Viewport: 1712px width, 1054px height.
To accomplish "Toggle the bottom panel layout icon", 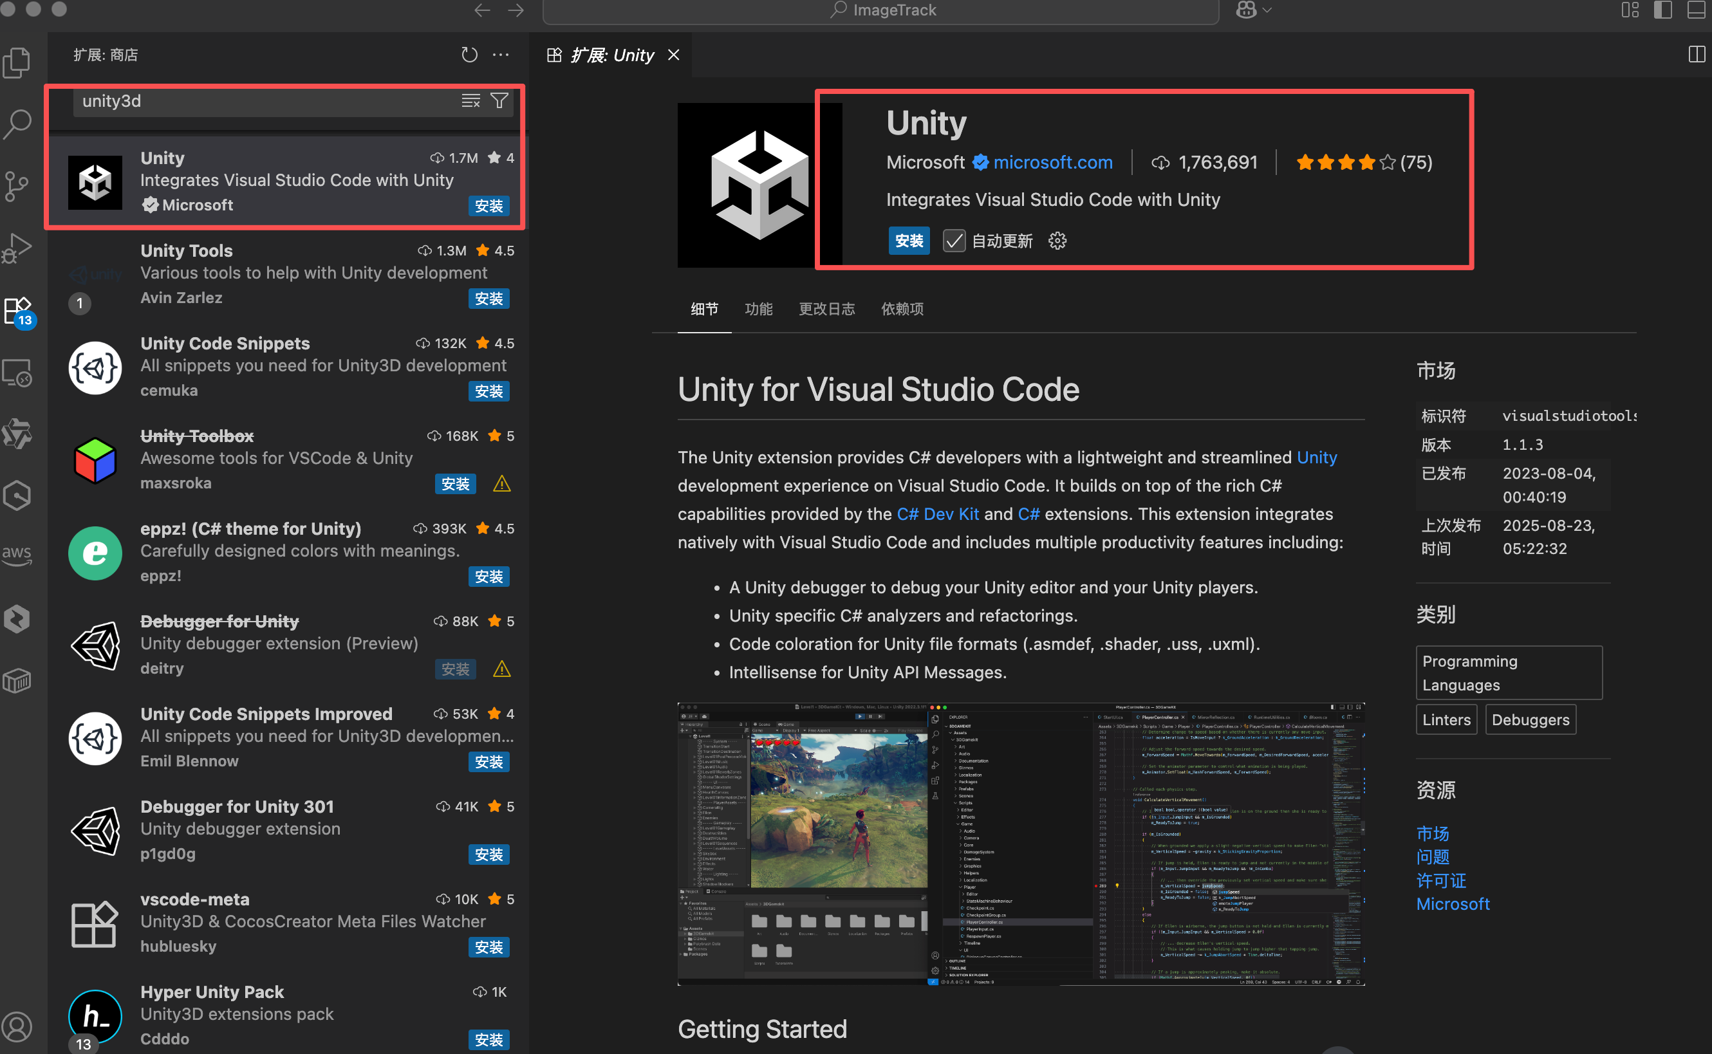I will click(x=1695, y=10).
